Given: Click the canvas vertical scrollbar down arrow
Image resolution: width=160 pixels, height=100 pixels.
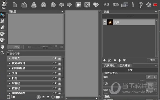Looking at the screenshot, I should point(100,95).
